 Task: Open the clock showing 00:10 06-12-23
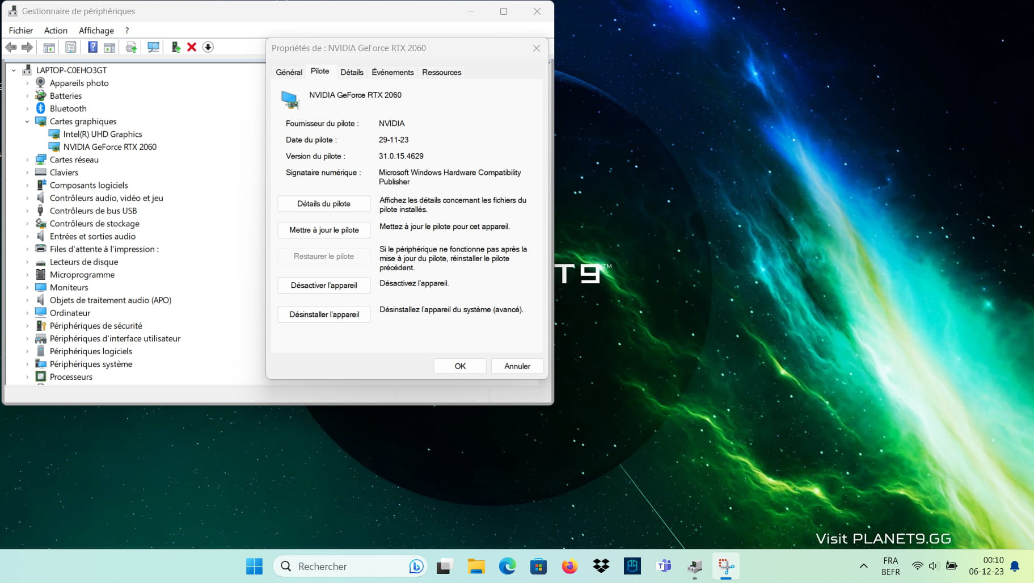[x=986, y=566]
